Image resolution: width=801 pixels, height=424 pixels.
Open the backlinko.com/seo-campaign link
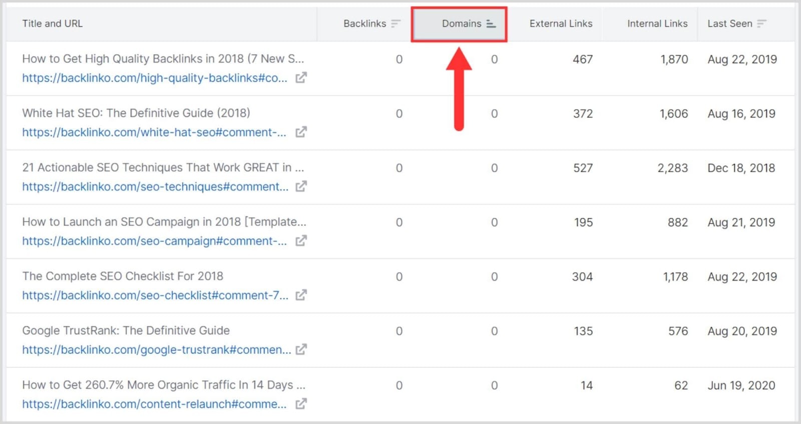[x=154, y=241]
